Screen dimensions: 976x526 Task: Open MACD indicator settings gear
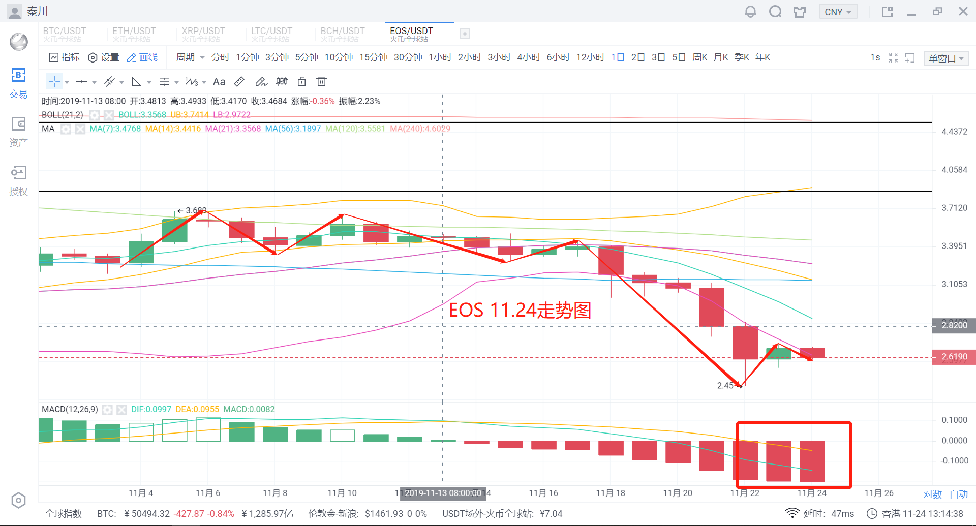pyautogui.click(x=107, y=410)
